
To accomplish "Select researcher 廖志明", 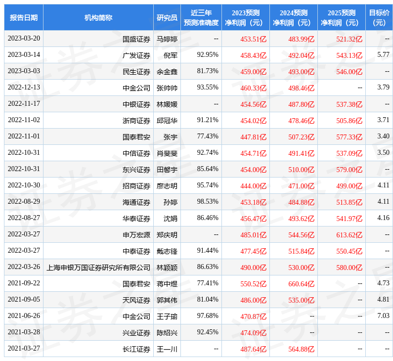I will tap(167, 186).
